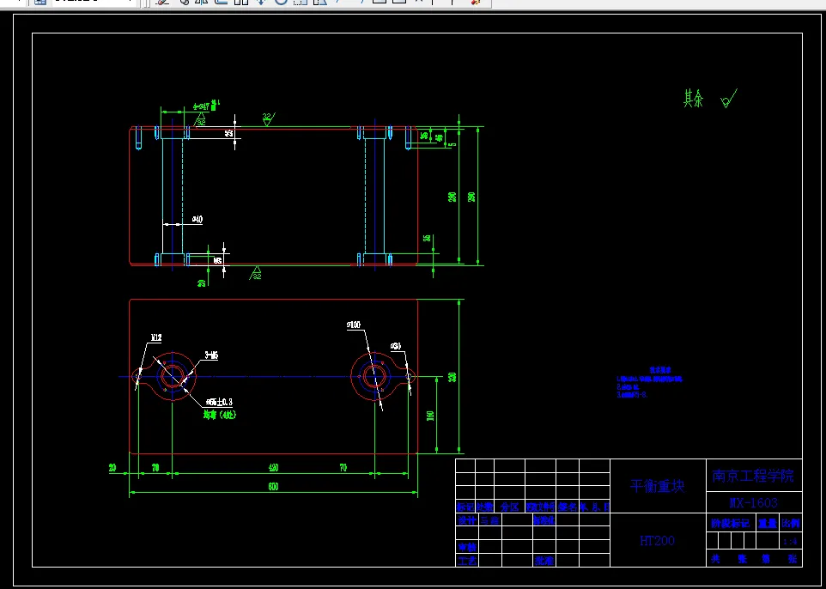Click the 标准化 cell label

tap(544, 520)
